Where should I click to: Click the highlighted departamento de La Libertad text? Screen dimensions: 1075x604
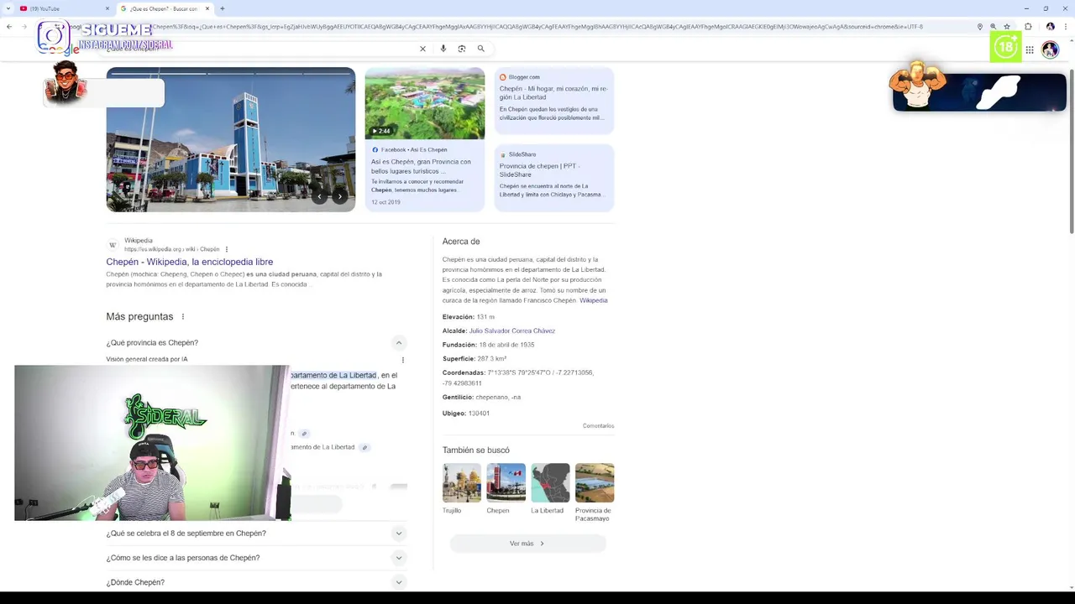point(333,375)
